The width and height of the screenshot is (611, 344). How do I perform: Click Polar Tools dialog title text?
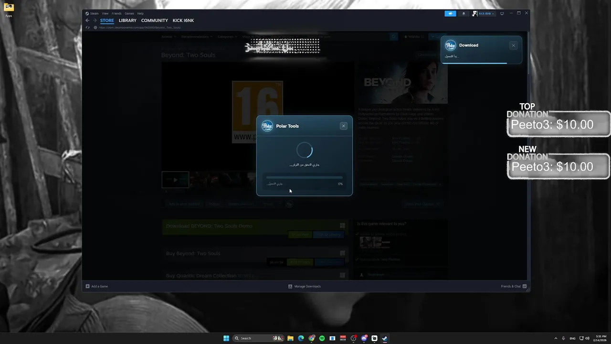point(287,126)
